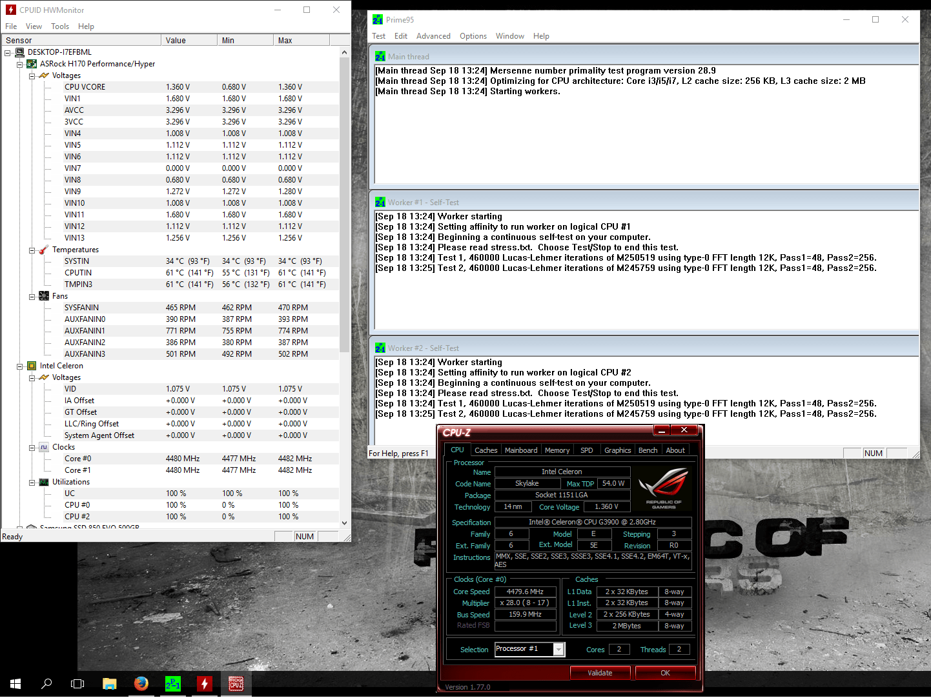Click the Worker #2 Self-Test window icon

(x=380, y=348)
